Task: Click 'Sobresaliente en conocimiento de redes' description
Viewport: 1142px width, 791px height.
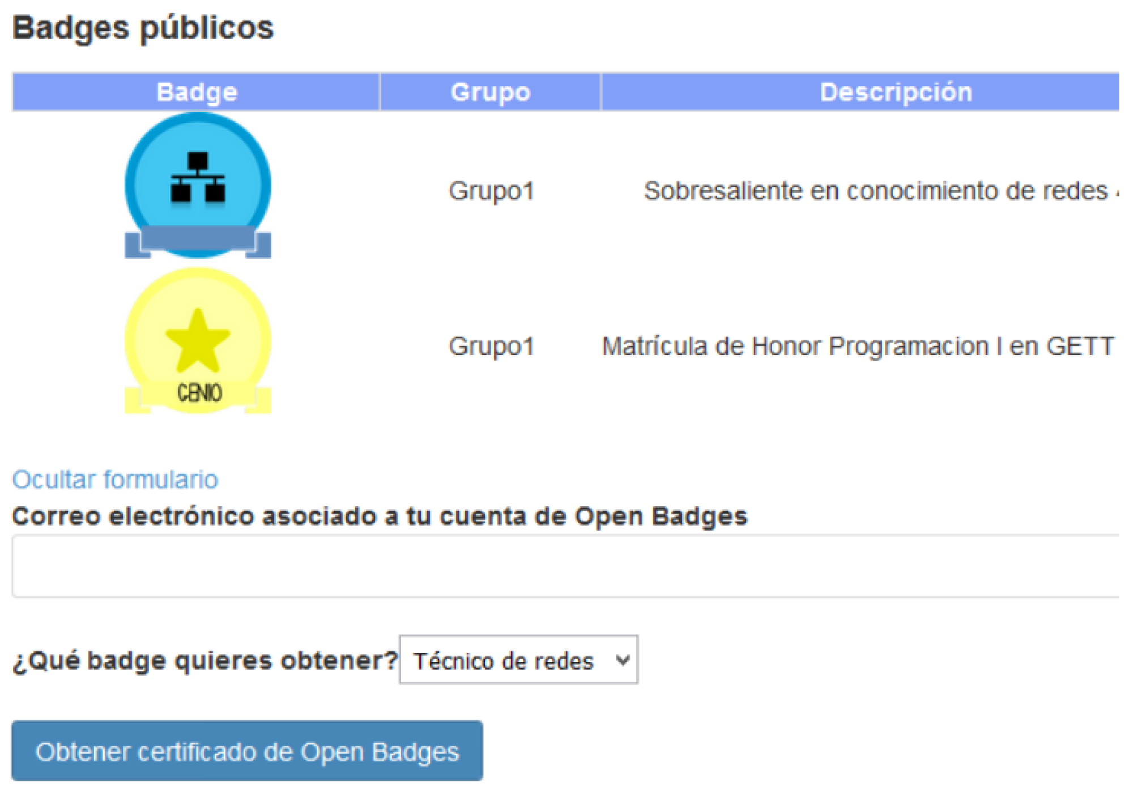Action: [875, 191]
